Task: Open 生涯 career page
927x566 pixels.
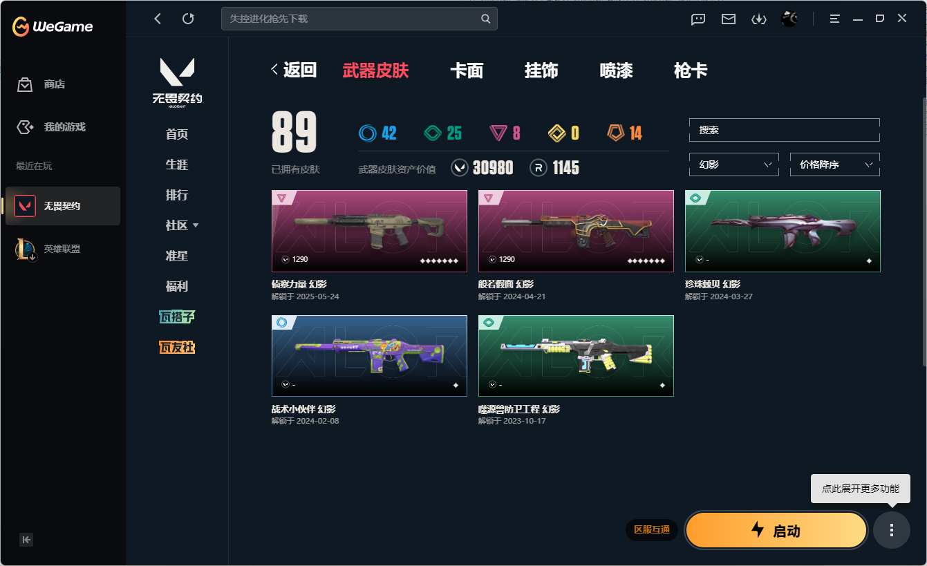Action: click(177, 165)
